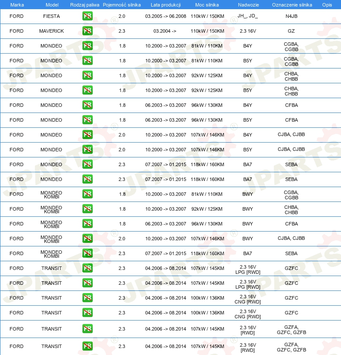The height and width of the screenshot is (355, 341).
Task: Click the Pojemność silnika column header
Action: (x=122, y=5)
